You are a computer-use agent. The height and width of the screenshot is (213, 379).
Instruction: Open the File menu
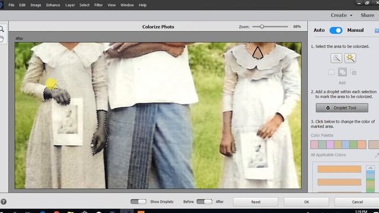pos(11,5)
